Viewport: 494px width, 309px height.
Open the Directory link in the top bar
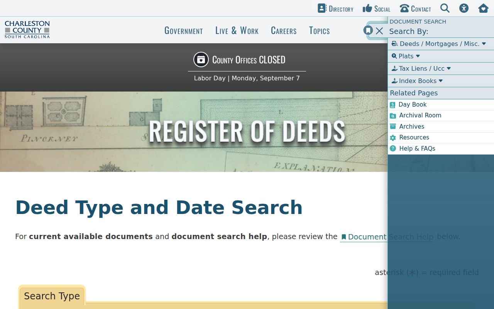[335, 8]
